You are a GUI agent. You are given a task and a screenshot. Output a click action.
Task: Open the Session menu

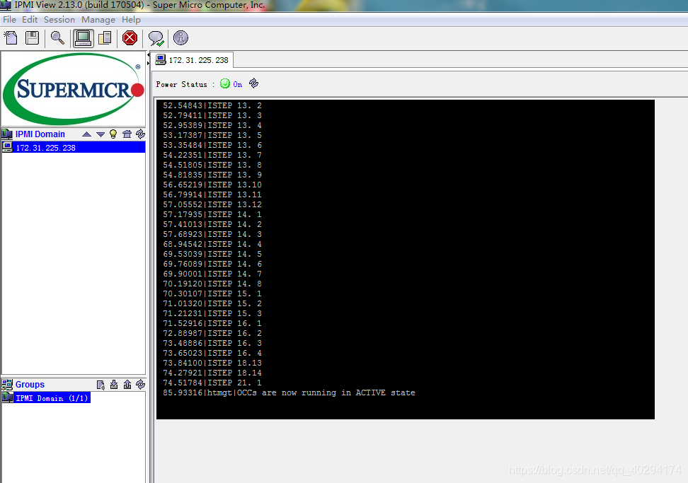(59, 20)
